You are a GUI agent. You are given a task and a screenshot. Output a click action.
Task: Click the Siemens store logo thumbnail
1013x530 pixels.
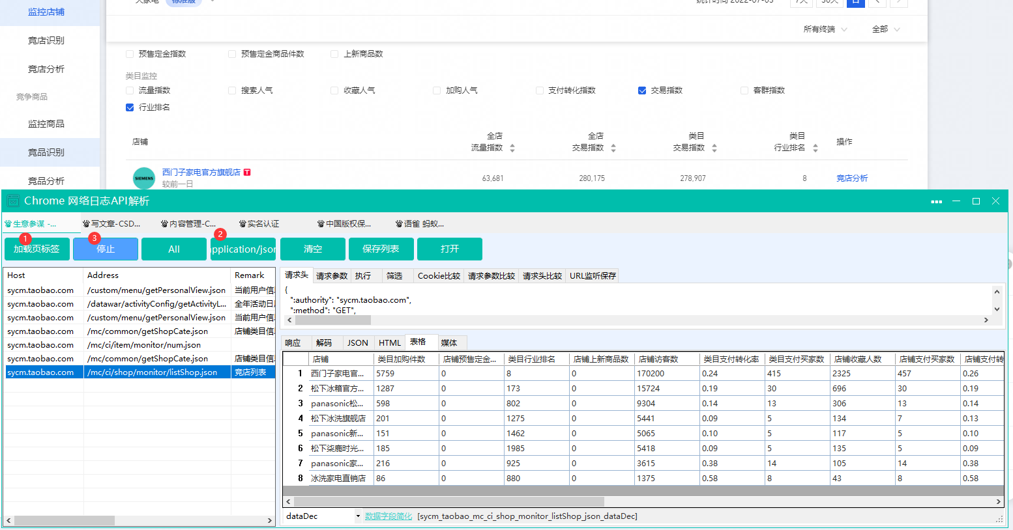[x=144, y=178]
